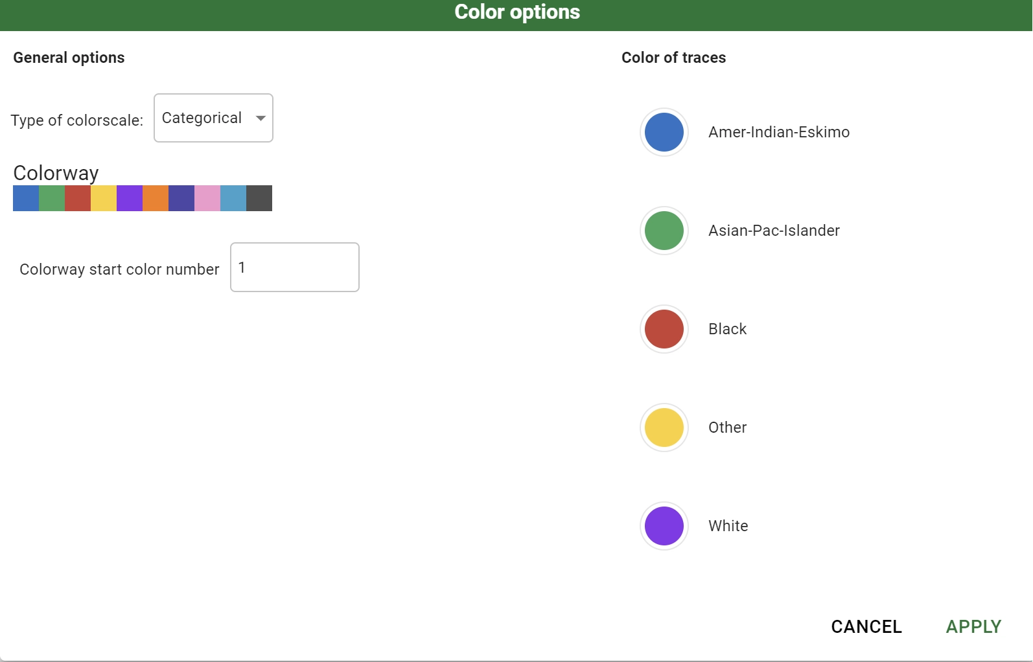The image size is (1033, 662).
Task: Click the Other trace label
Action: [727, 428]
